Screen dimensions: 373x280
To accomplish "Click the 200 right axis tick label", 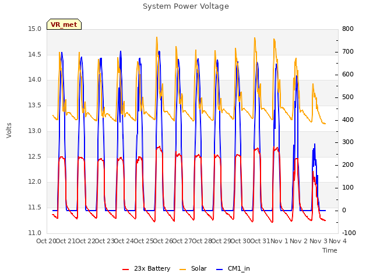I will tap(348, 164).
